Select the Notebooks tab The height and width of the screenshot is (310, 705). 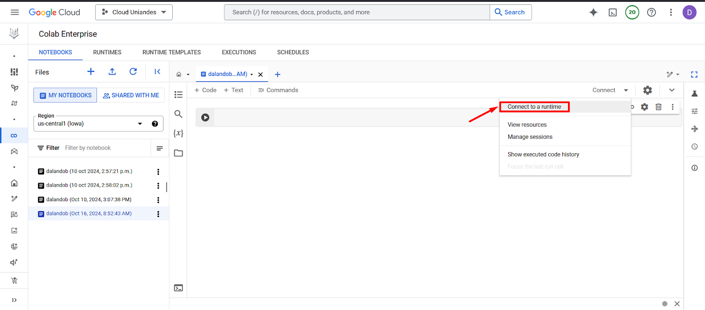(x=56, y=52)
